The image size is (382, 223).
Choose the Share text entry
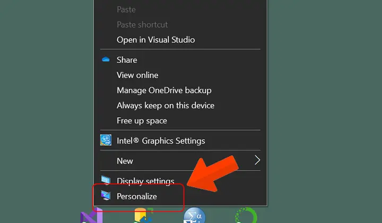pyautogui.click(x=127, y=60)
